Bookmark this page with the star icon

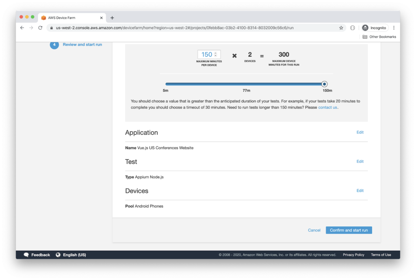[341, 28]
